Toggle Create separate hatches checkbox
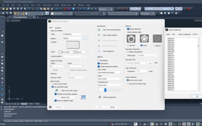The height and width of the screenshot is (126, 202). (99, 67)
